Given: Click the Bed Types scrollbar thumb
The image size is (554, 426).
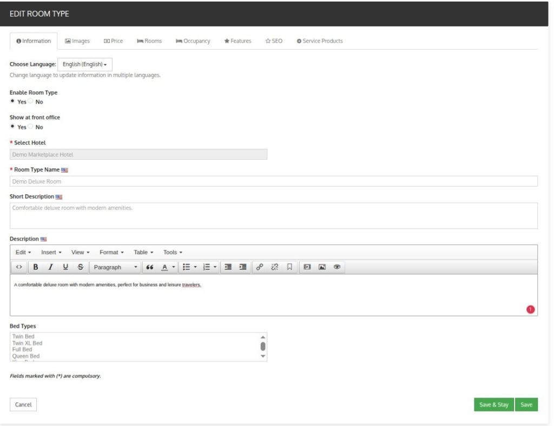Looking at the screenshot, I should pos(263,346).
